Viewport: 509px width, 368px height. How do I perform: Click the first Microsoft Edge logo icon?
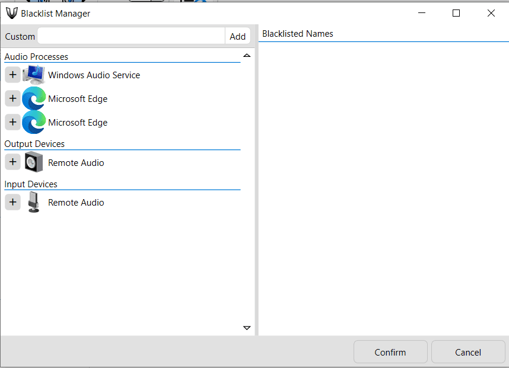[x=33, y=99]
